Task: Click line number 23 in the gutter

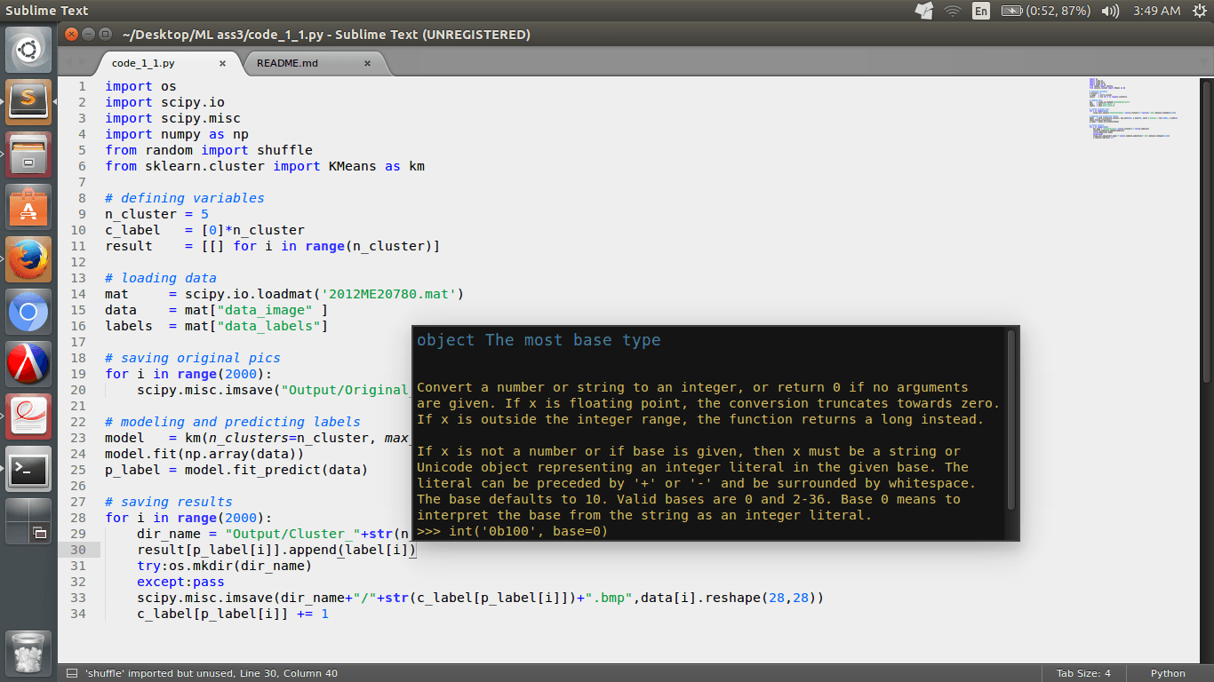Action: pos(78,438)
